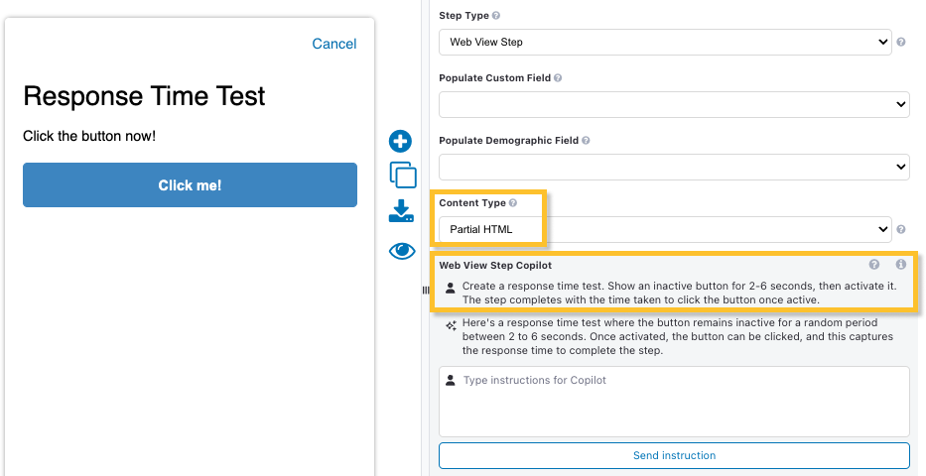Focus the Copilot instructions text box
Screen dimensions: 926x476
click(x=674, y=401)
